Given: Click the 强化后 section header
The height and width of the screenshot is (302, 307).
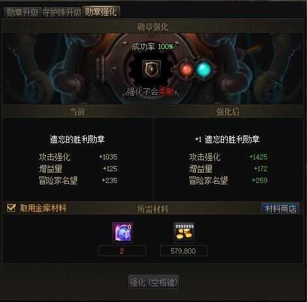Looking at the screenshot, I should 228,112.
